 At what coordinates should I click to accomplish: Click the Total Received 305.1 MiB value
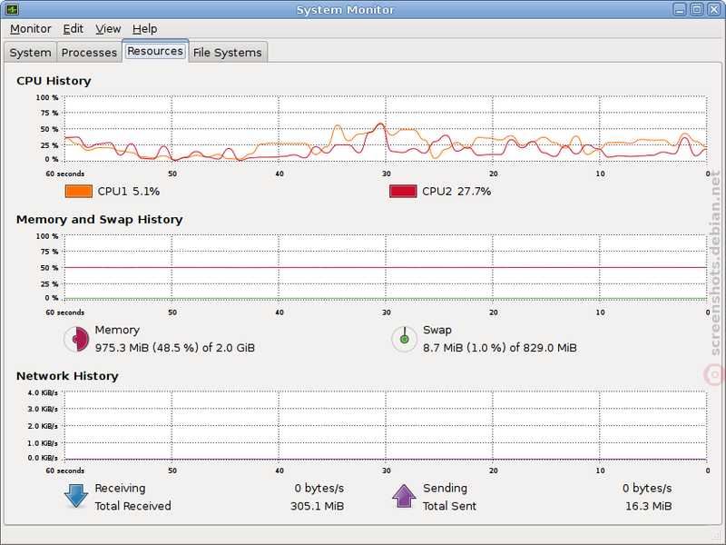point(317,506)
